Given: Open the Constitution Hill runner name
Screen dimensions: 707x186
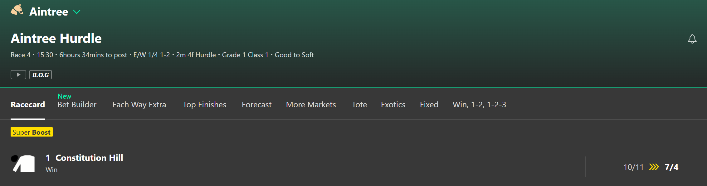Looking at the screenshot, I should [89, 158].
